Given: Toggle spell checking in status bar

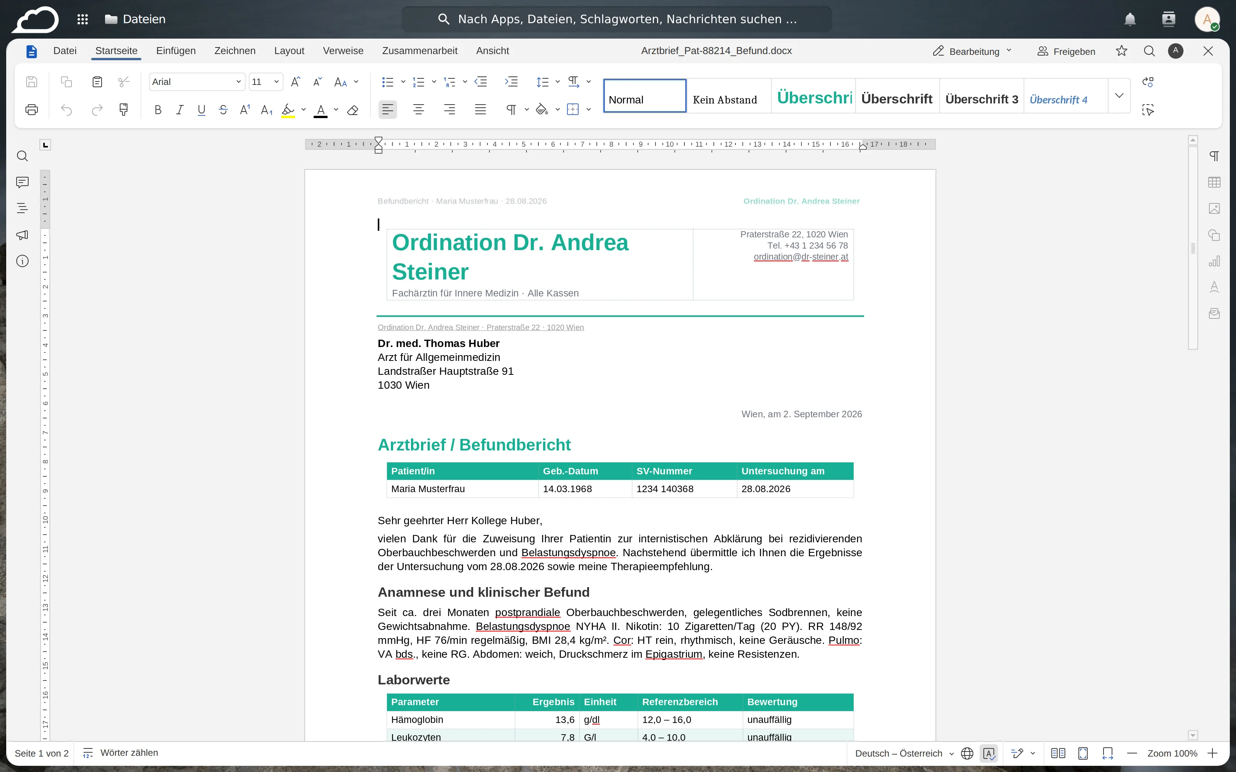Looking at the screenshot, I should tap(989, 753).
